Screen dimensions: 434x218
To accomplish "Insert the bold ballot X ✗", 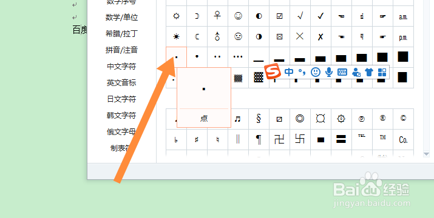I will [320, 36].
